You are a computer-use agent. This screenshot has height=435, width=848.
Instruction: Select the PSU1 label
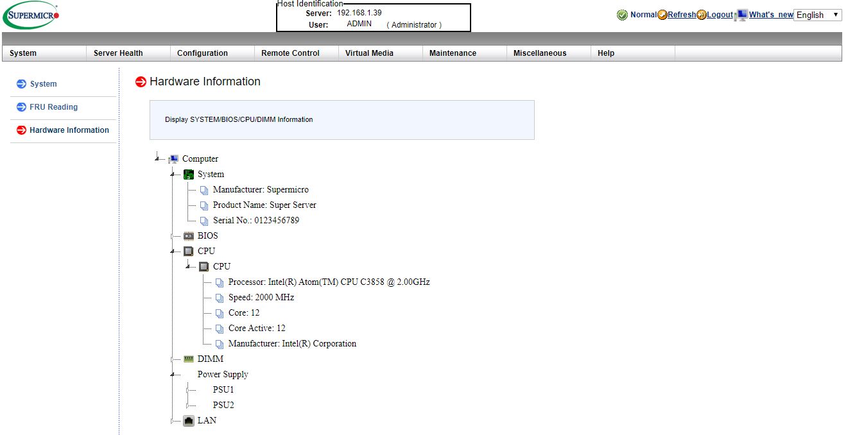coord(223,390)
